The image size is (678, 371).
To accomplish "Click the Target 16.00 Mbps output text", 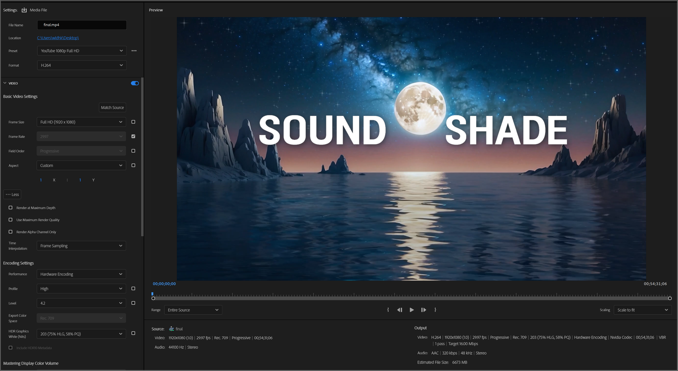I will pyautogui.click(x=463, y=344).
